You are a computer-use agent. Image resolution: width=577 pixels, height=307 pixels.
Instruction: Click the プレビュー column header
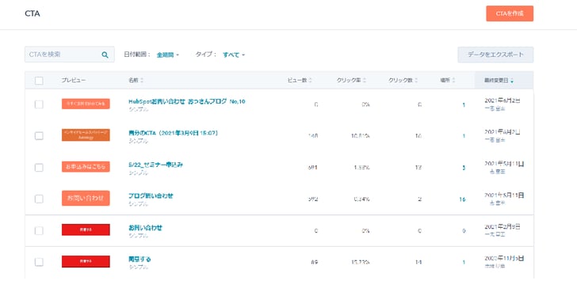click(x=74, y=80)
